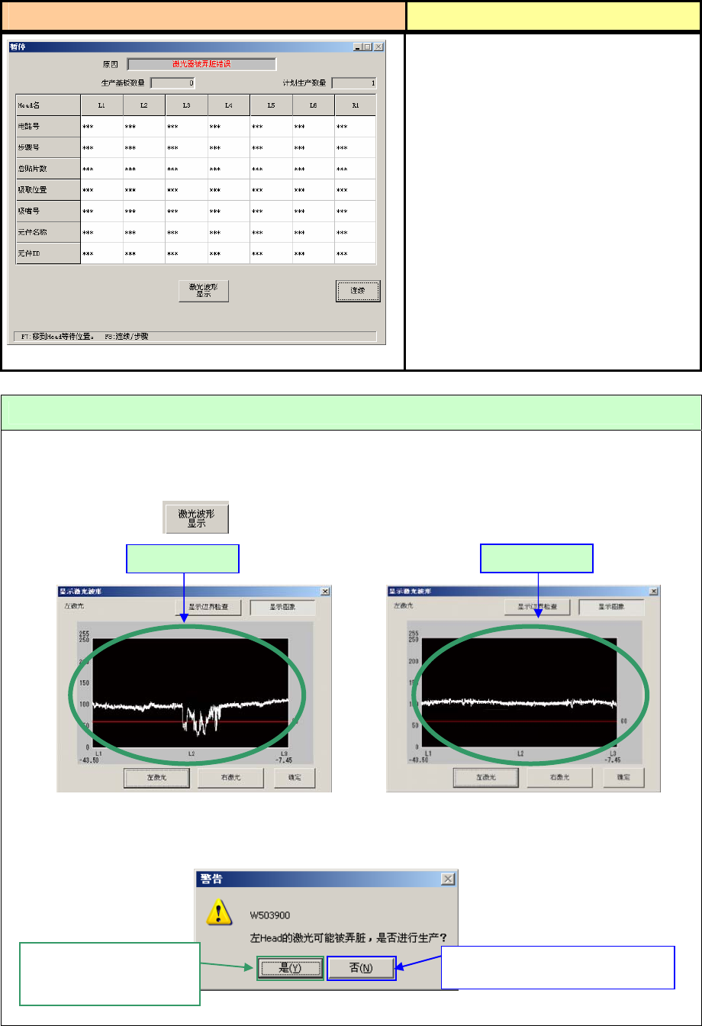Screen dimensions: 702x1026
Task: Click the 总贴片数 row label
Action: pos(48,169)
